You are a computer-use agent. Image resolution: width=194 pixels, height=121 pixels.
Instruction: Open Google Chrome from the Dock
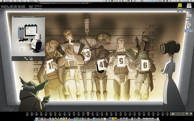pyautogui.click(x=53, y=119)
